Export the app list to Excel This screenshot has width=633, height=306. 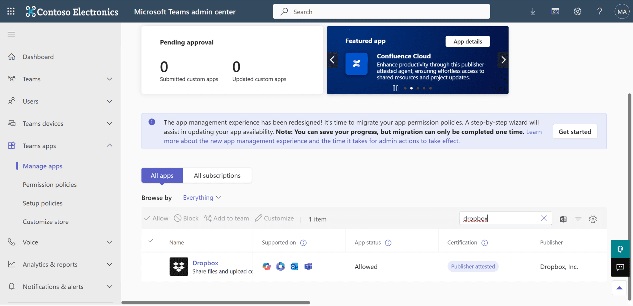tap(563, 219)
